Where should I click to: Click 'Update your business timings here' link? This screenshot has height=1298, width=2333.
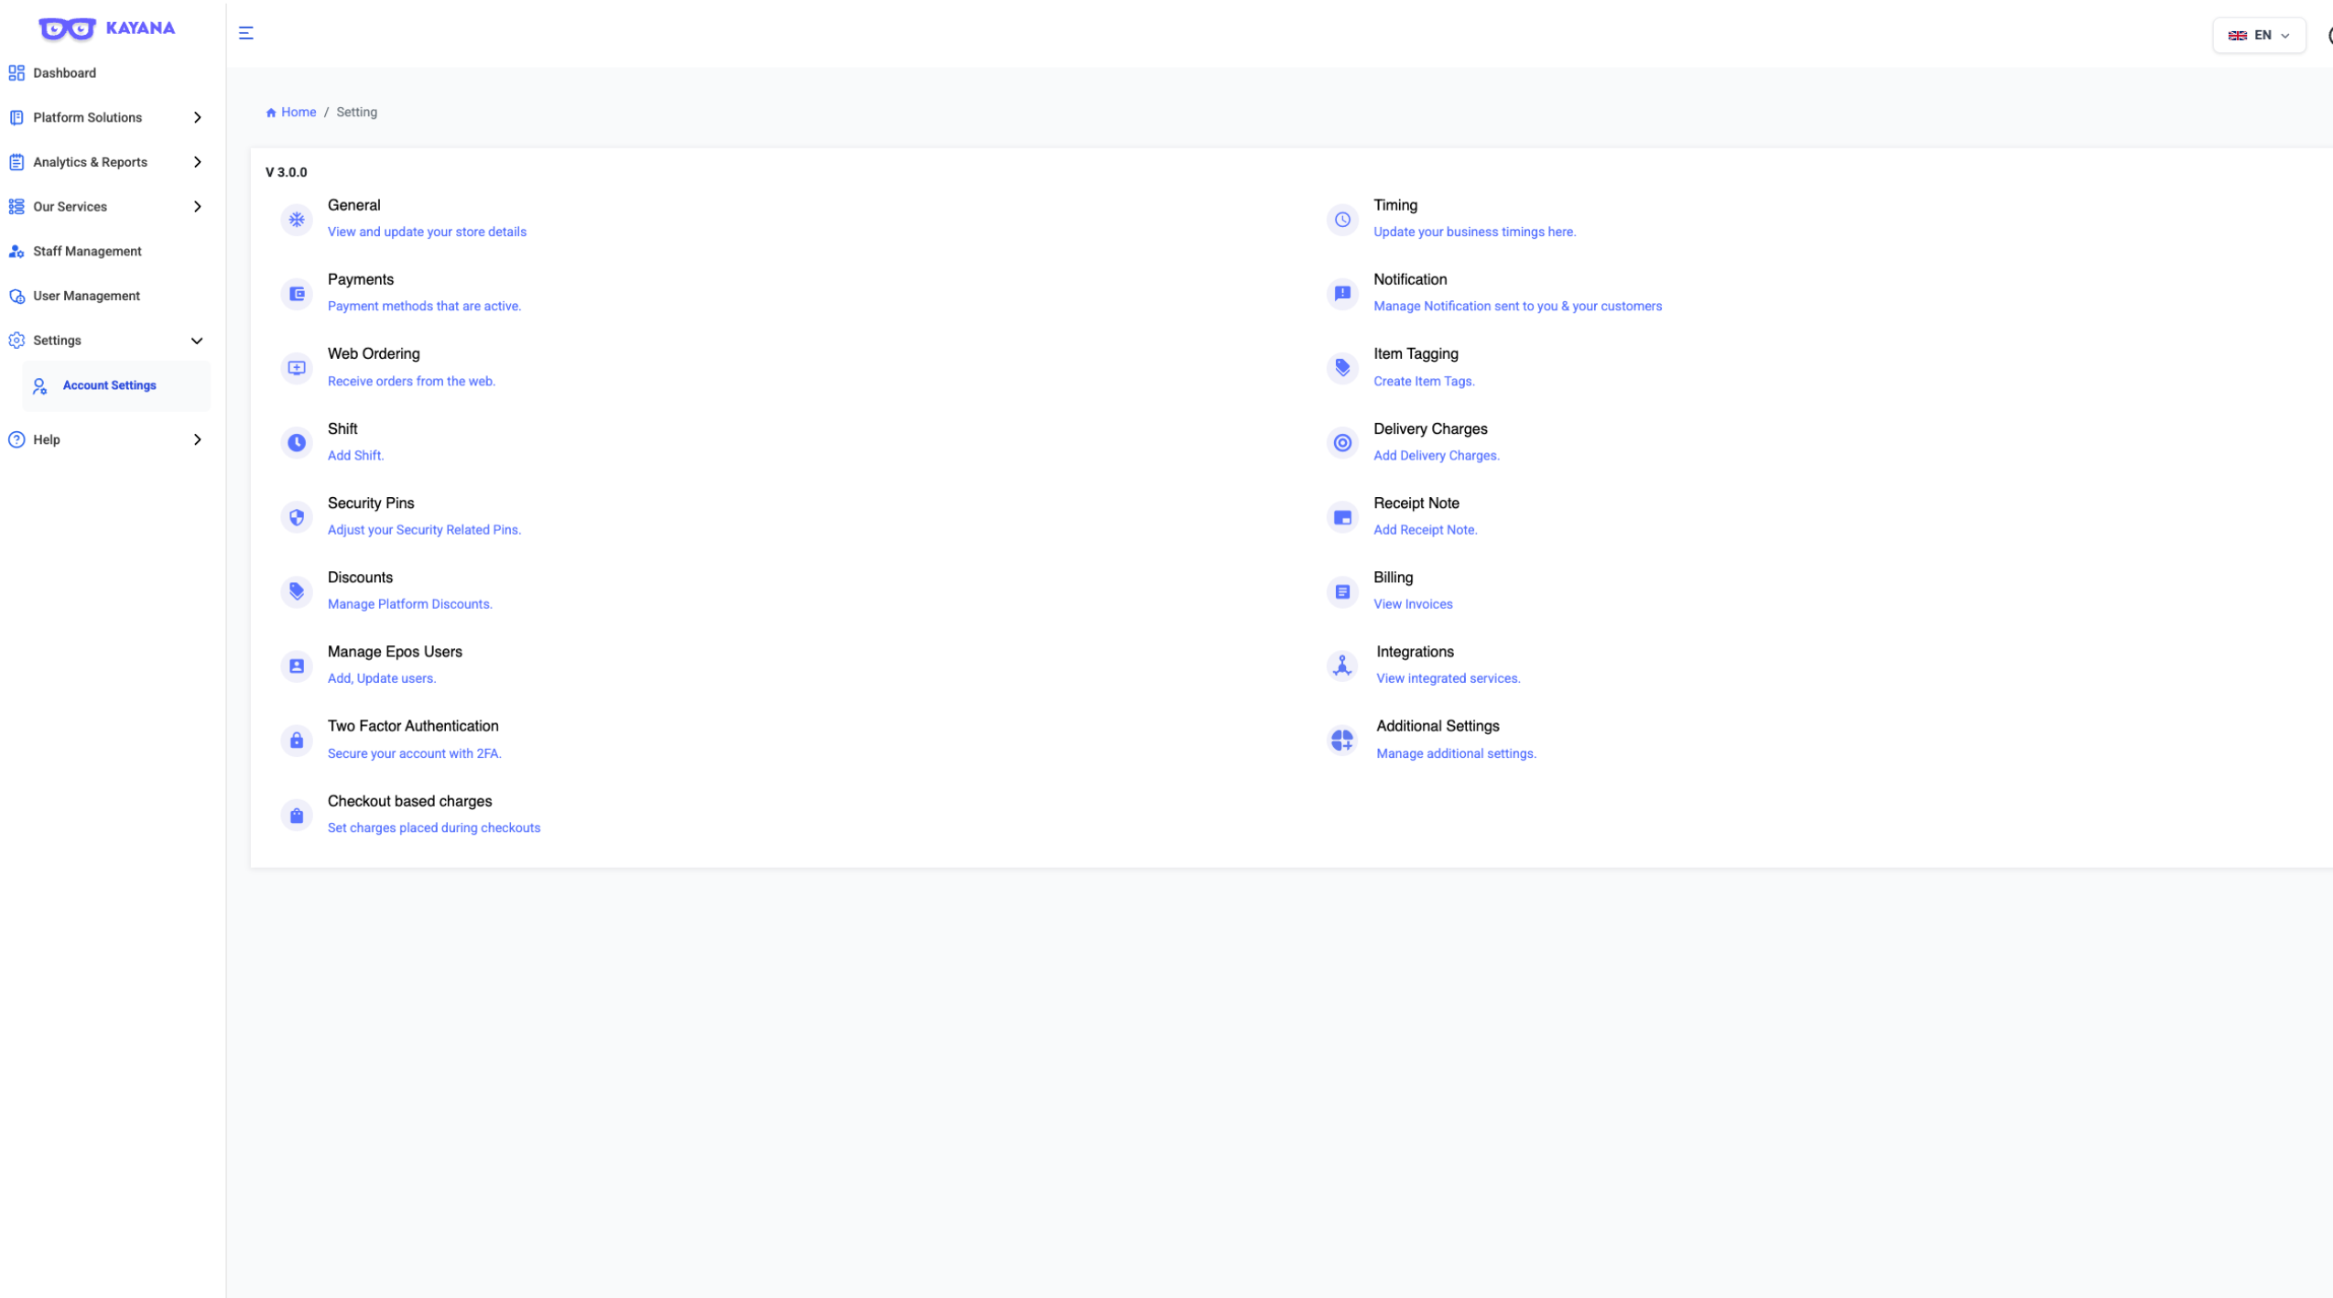[1474, 232]
